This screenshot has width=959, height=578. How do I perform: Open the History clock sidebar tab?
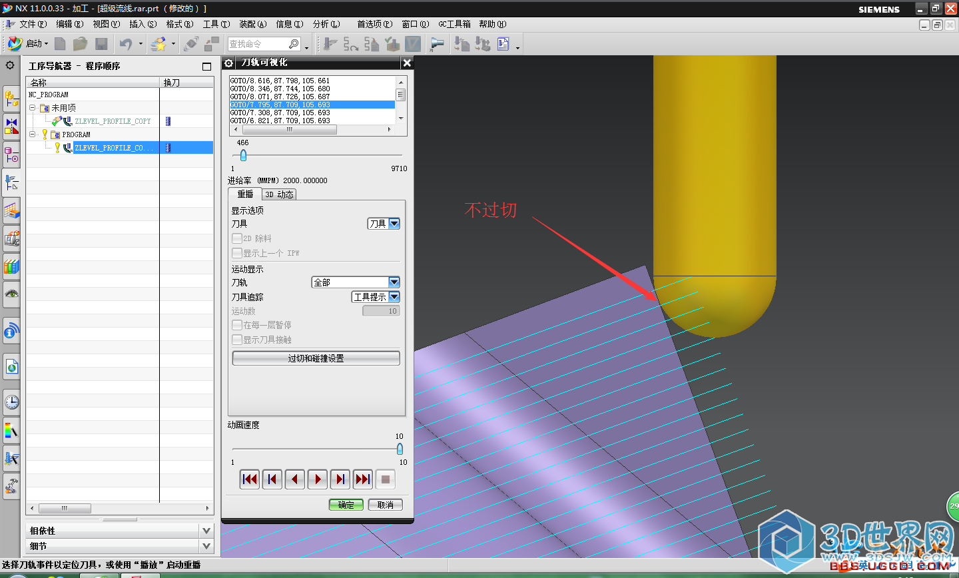[11, 402]
